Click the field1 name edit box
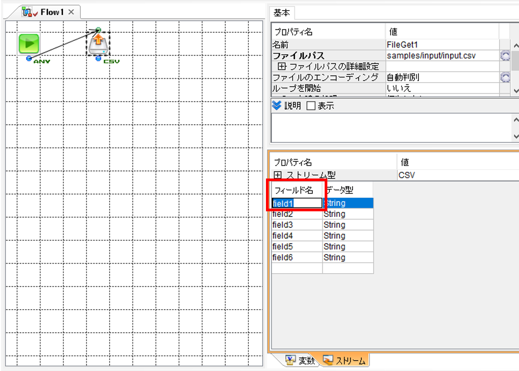The image size is (519, 371). pos(297,203)
